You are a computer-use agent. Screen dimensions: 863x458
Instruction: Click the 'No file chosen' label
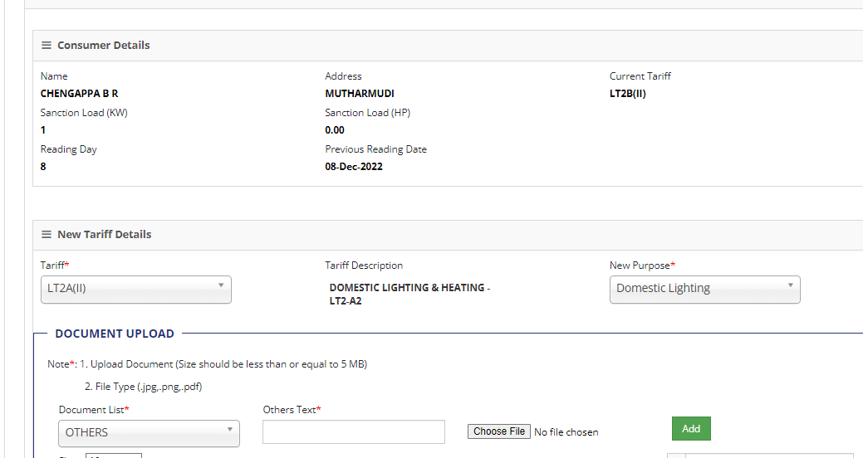click(x=566, y=432)
